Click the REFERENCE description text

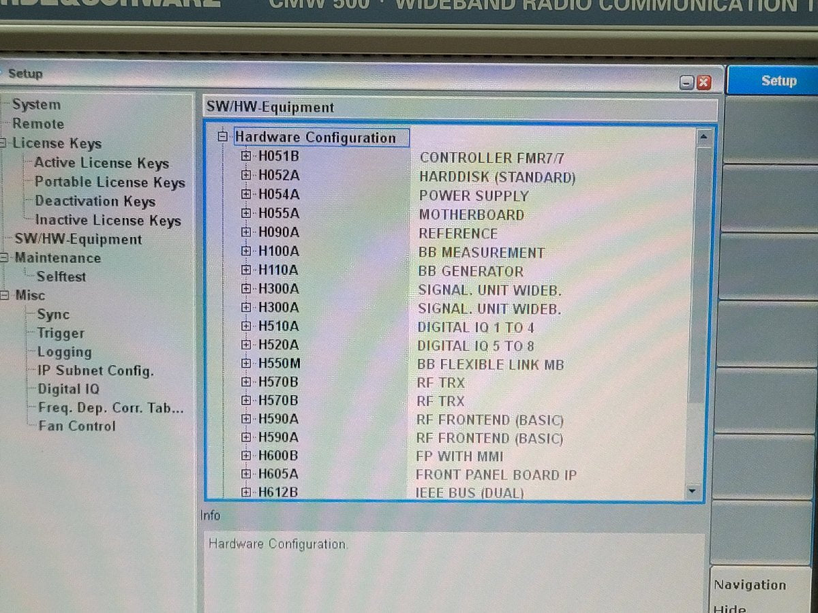[x=458, y=234]
